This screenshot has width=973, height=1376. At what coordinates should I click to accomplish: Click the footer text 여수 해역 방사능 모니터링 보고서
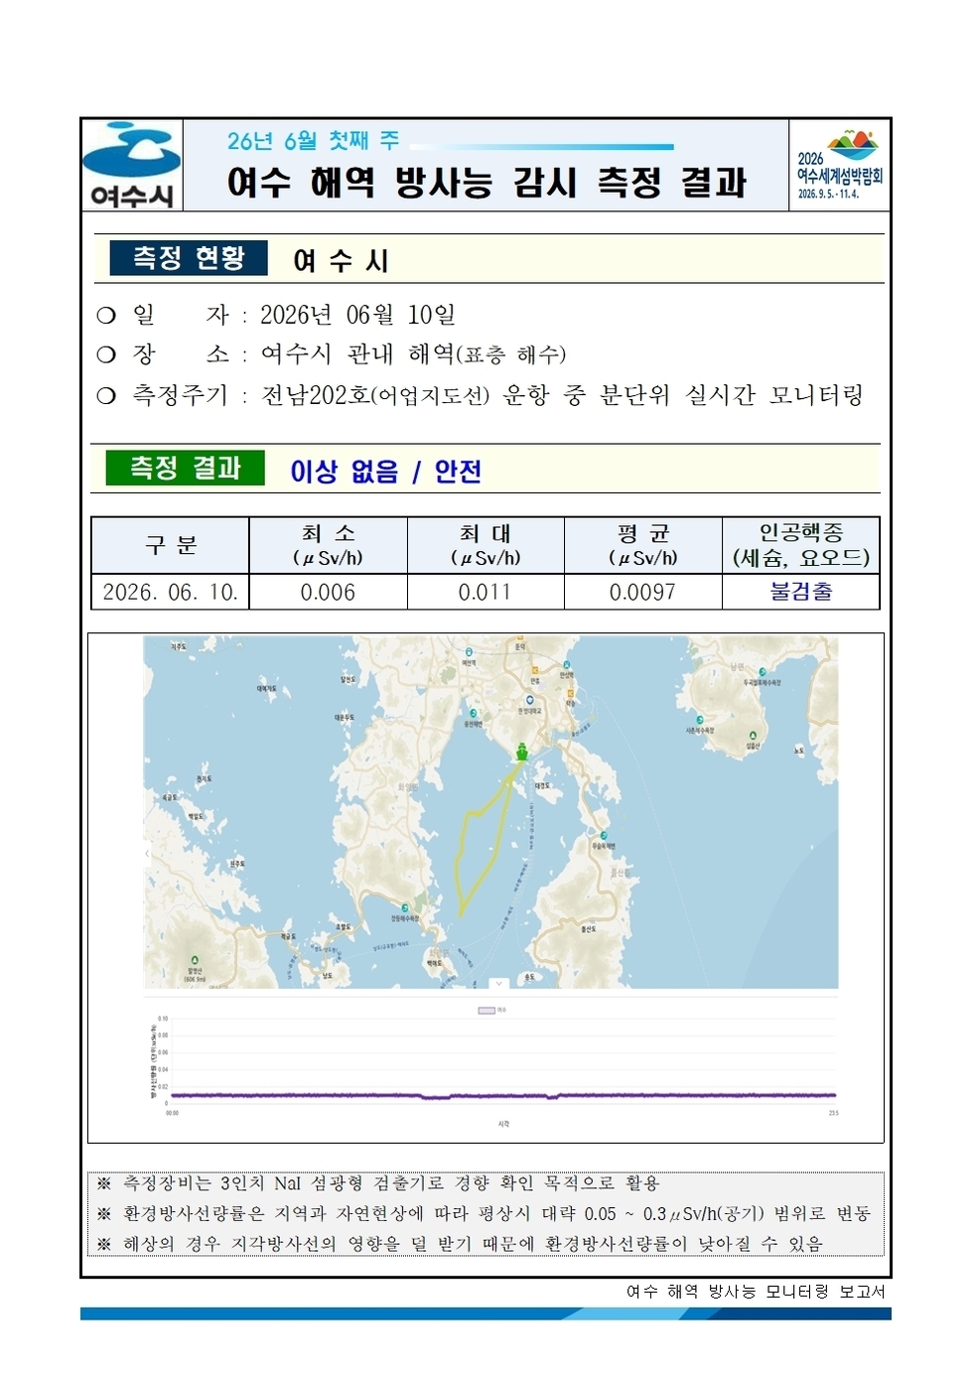[756, 1291]
